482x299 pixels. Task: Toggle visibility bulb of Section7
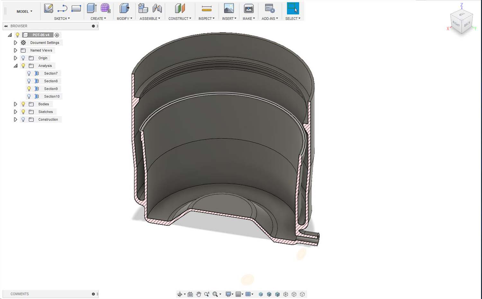point(29,73)
